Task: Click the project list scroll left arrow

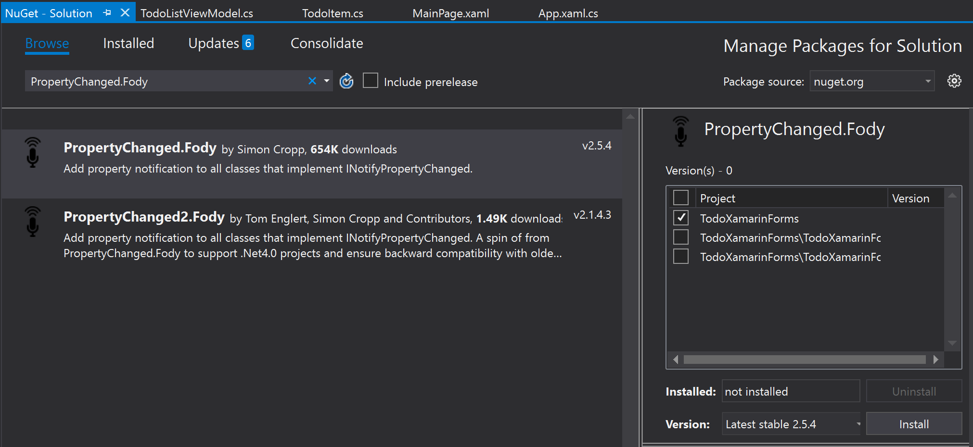Action: click(676, 360)
